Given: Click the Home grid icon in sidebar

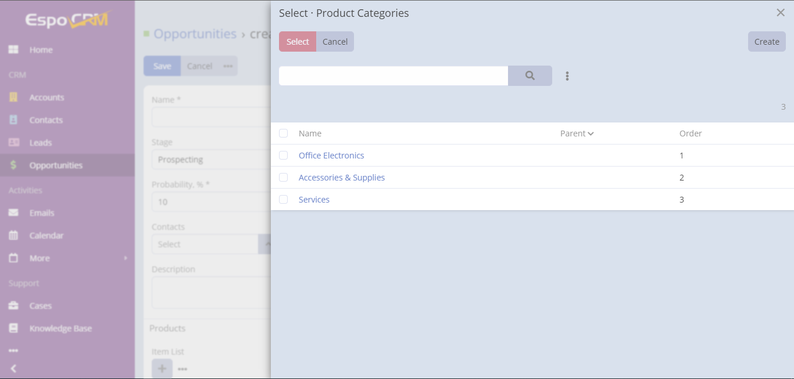Looking at the screenshot, I should [13, 50].
